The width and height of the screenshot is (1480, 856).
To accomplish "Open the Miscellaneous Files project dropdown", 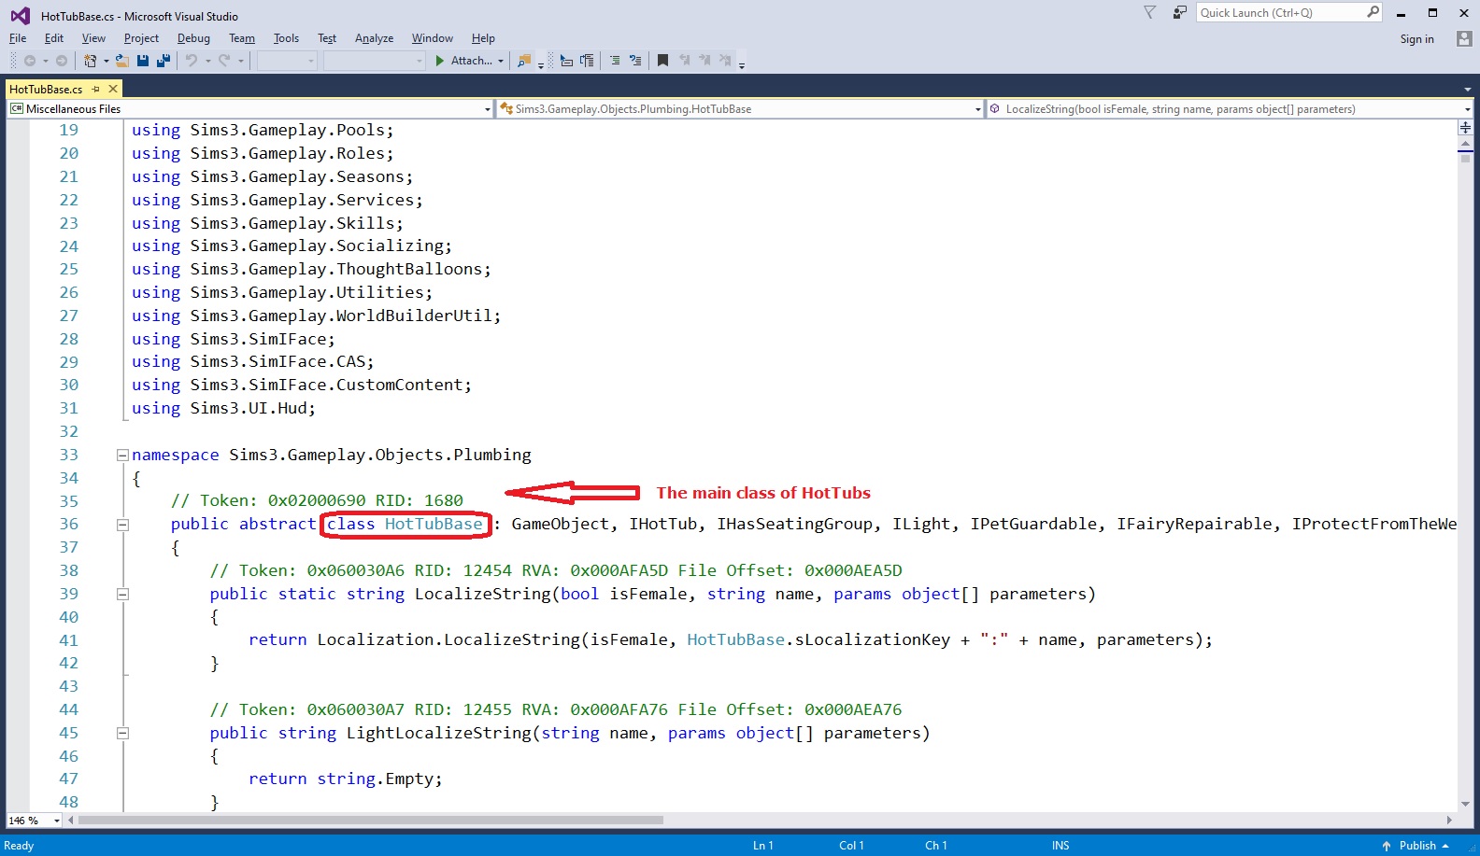I will point(487,109).
